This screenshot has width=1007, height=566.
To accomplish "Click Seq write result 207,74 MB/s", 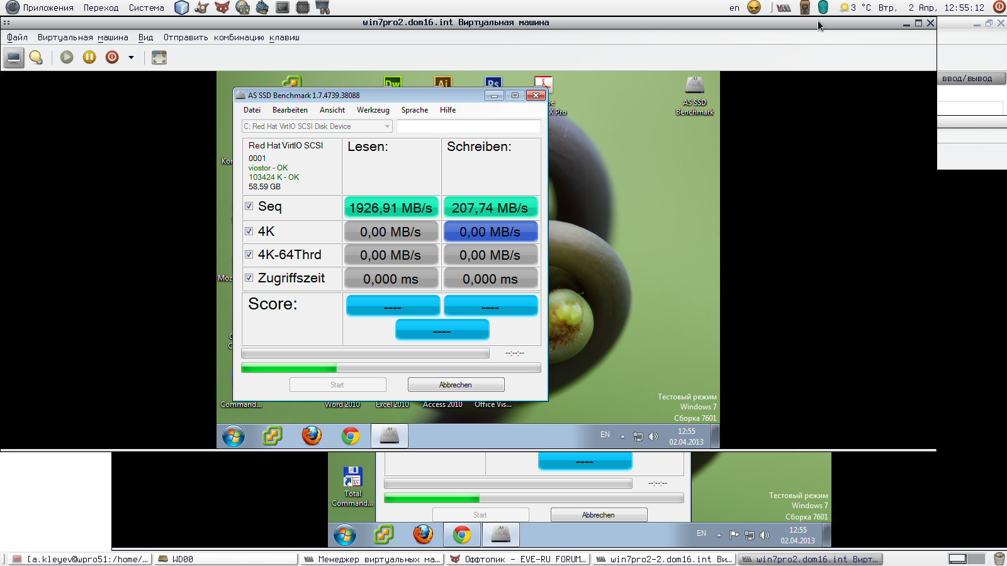I will (x=490, y=208).
